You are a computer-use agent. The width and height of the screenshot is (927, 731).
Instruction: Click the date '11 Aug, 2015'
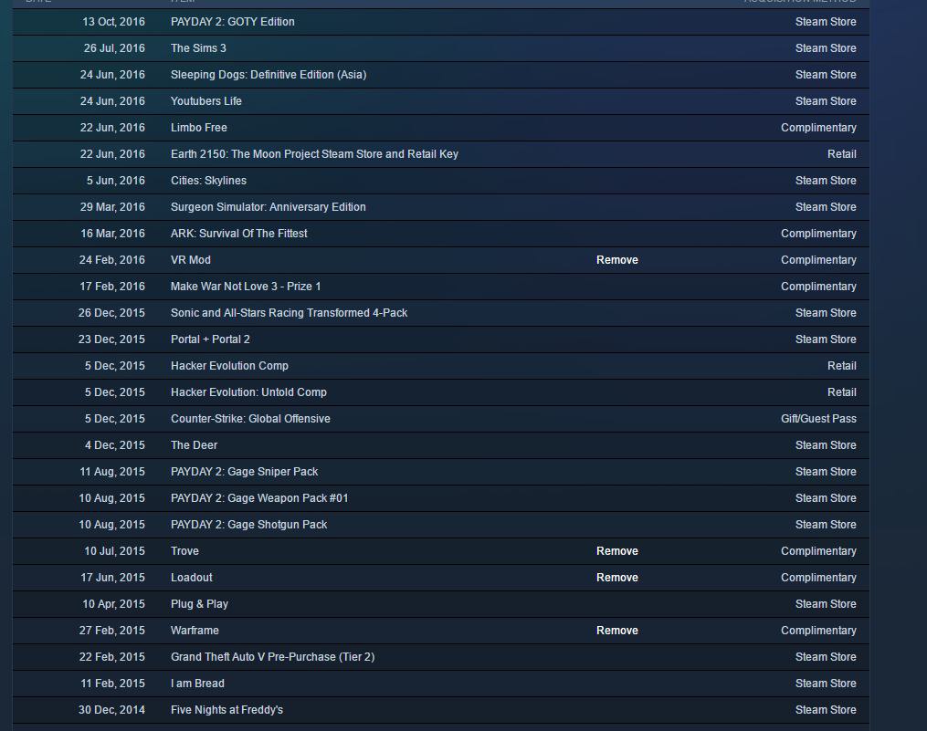click(111, 472)
